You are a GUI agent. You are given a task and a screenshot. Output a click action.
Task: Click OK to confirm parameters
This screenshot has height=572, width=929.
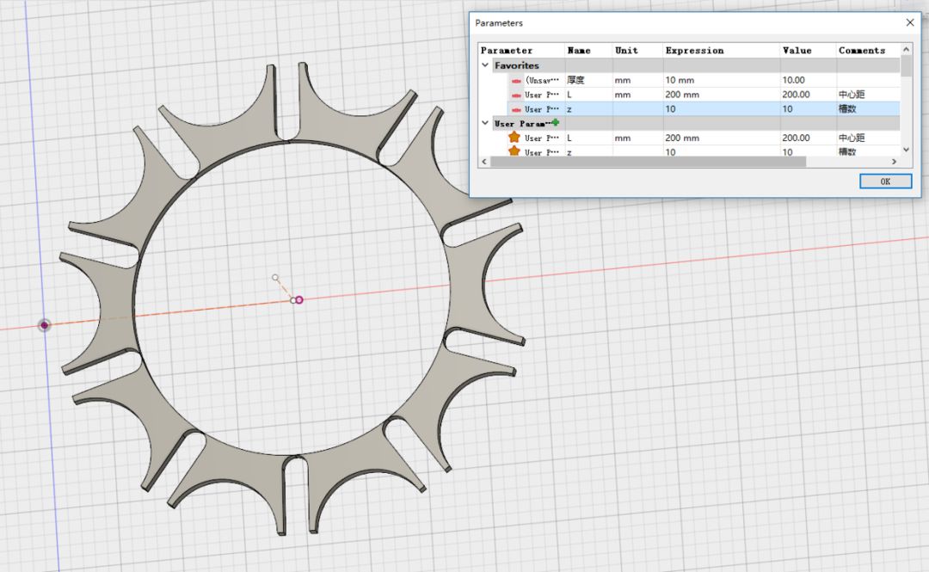(885, 181)
